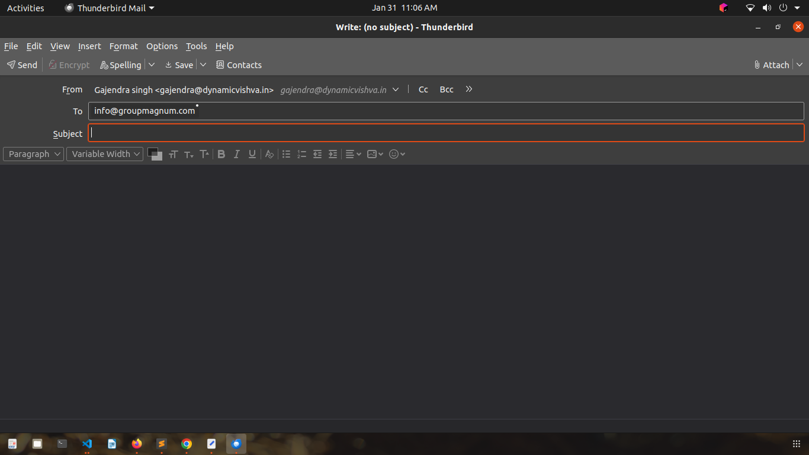809x455 pixels.
Task: Indent the text
Action: [x=333, y=154]
